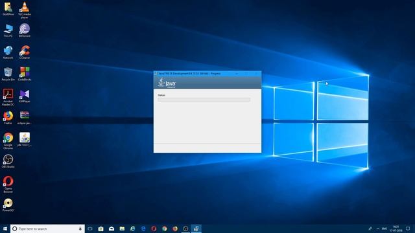Image resolution: width=415 pixels, height=233 pixels.
Task: Open the taskbar clock and date
Action: pos(396,228)
